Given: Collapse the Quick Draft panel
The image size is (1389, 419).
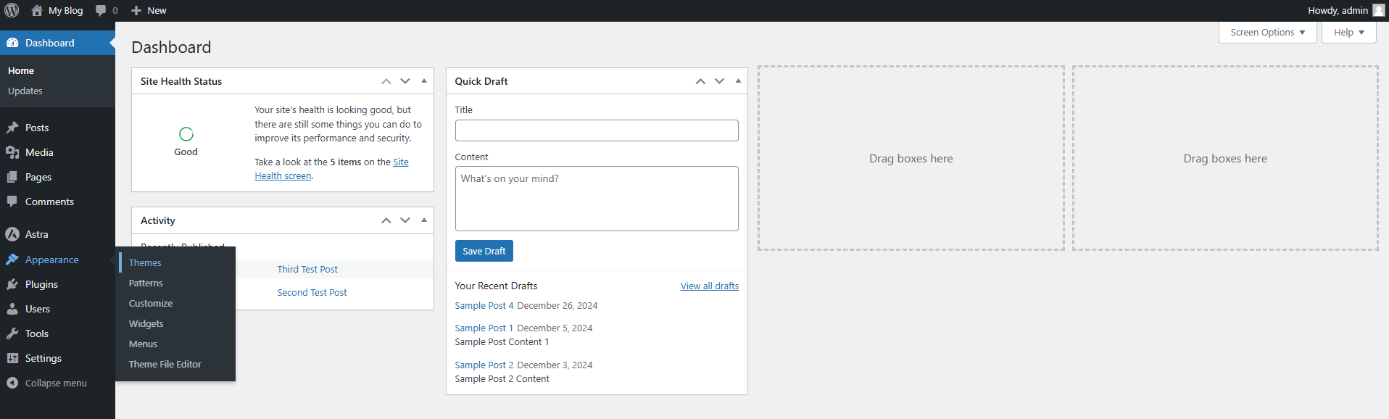Looking at the screenshot, I should tap(738, 81).
